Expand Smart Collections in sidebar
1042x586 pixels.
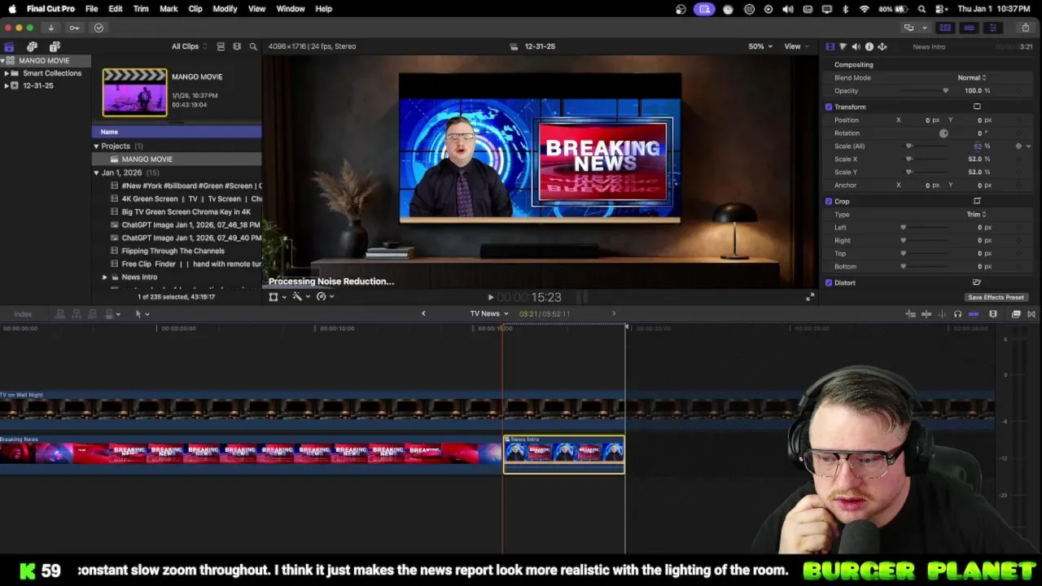tap(7, 73)
